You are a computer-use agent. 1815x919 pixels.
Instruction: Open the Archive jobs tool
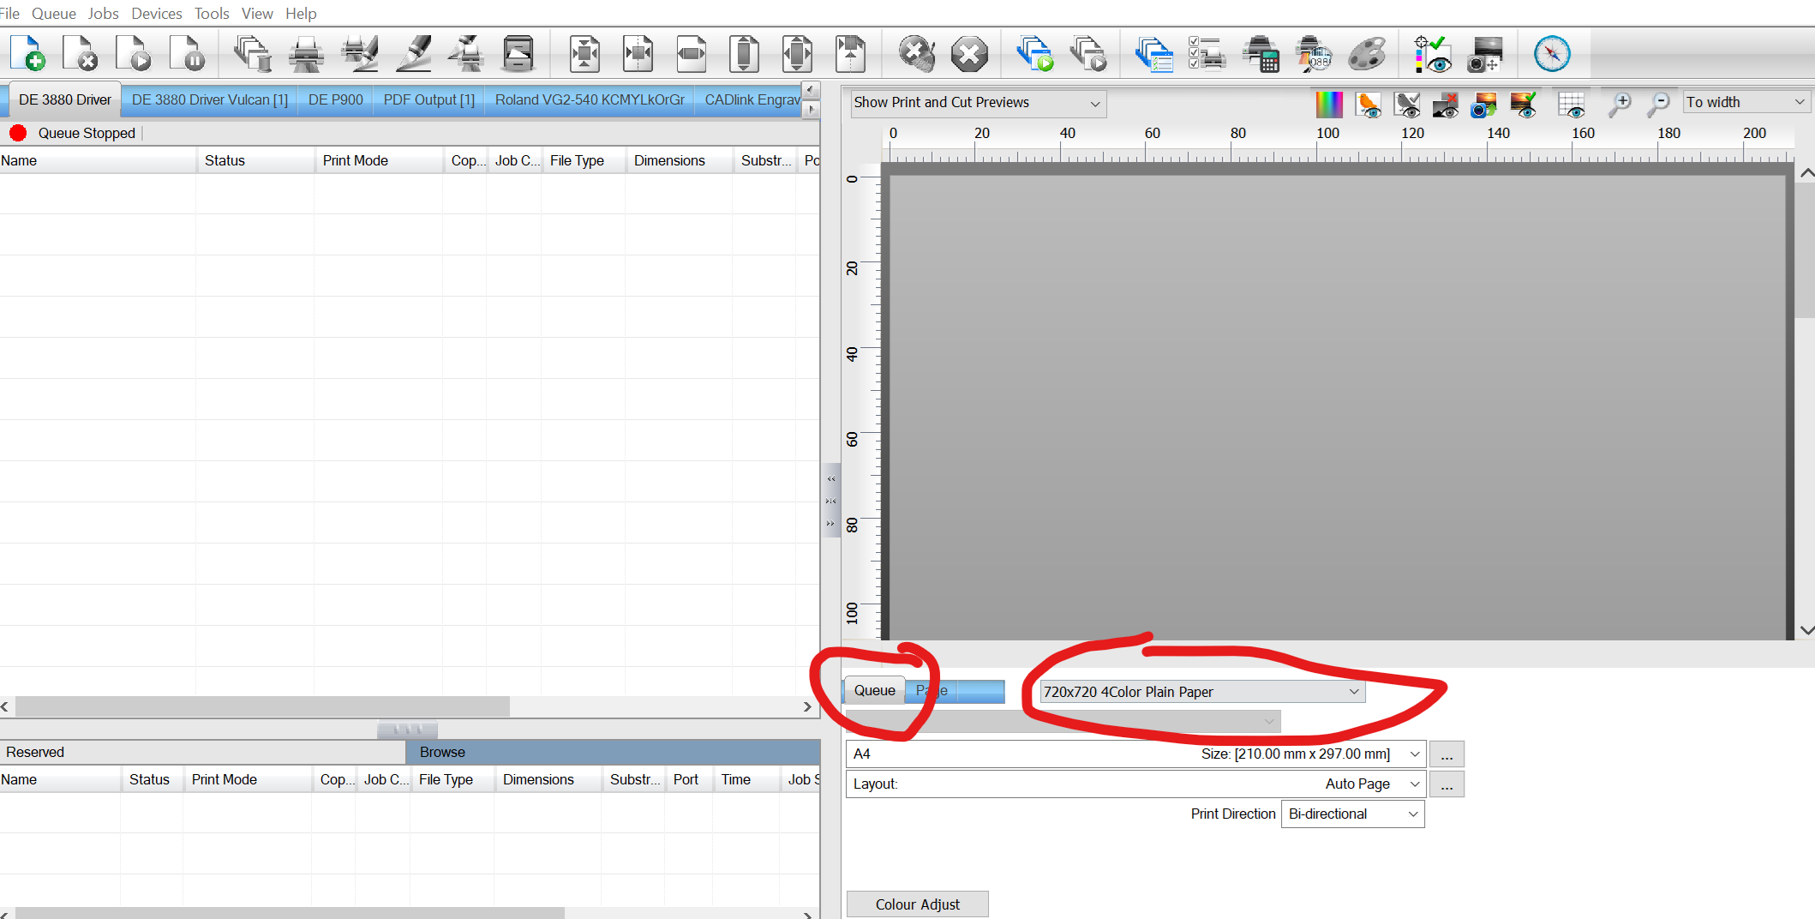pos(518,53)
